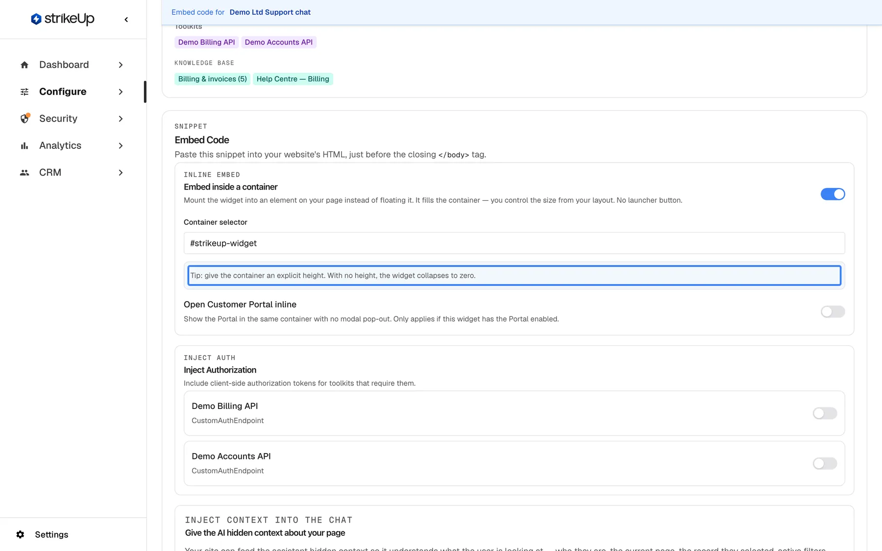Collapse the sidebar with the arrow icon
This screenshot has width=882, height=551.
click(126, 20)
